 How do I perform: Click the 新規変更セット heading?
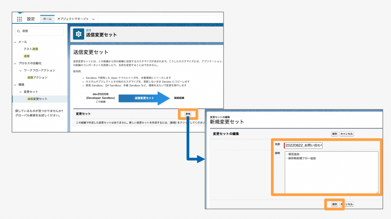(227, 122)
